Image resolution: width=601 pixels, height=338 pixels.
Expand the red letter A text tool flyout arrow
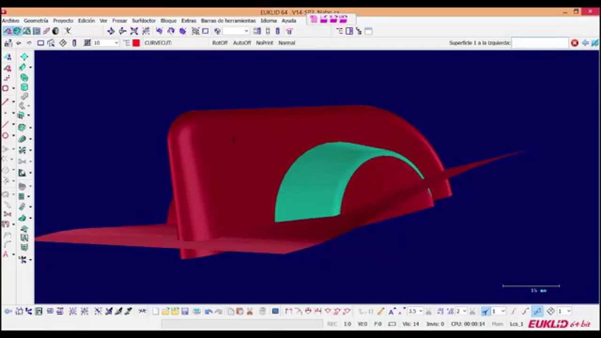[x=13, y=255]
